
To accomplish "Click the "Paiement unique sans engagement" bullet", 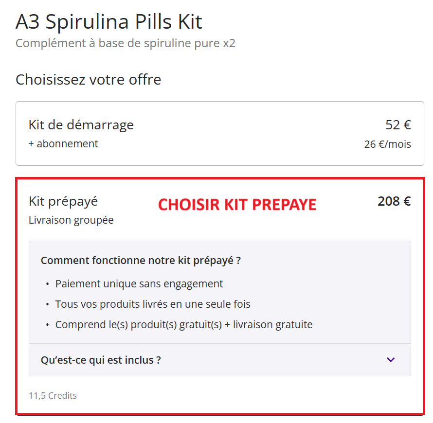I will (139, 283).
